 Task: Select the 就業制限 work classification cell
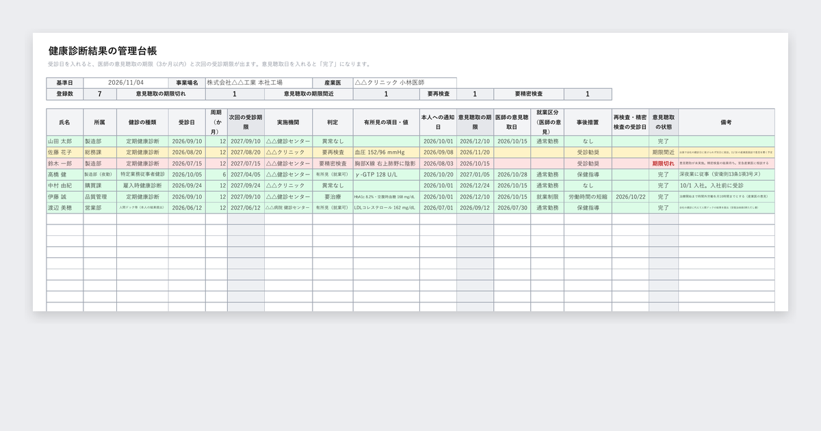coord(547,196)
